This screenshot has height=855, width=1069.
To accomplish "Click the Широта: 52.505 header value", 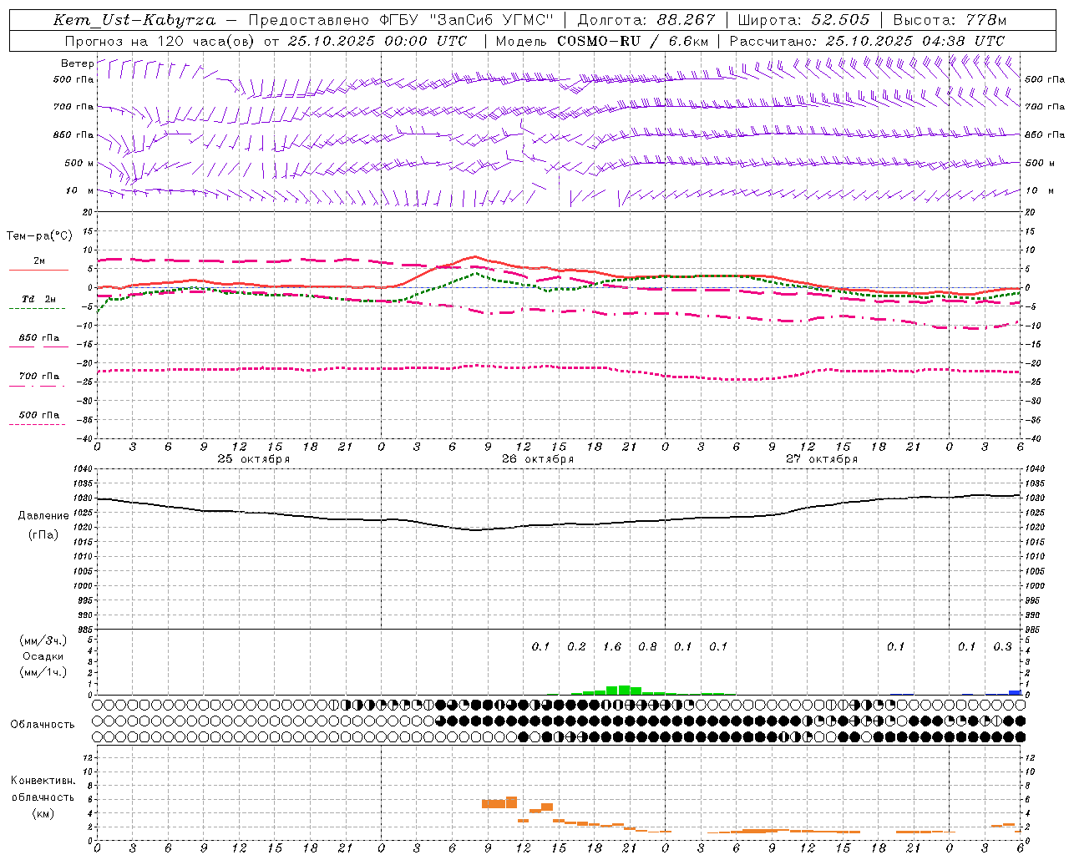I will (x=803, y=20).
